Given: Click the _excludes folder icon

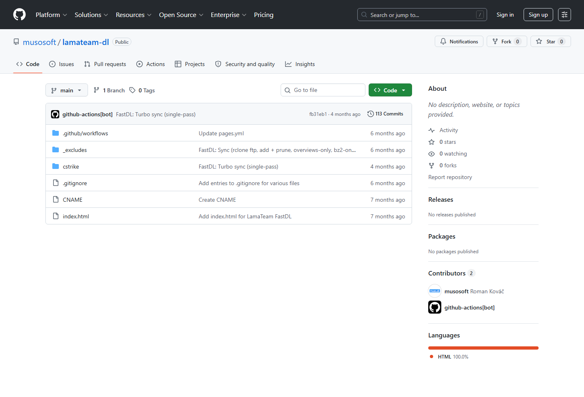Looking at the screenshot, I should click(56, 149).
